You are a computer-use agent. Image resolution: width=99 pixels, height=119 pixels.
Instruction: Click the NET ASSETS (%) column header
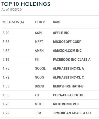pyautogui.click(x=13, y=22)
